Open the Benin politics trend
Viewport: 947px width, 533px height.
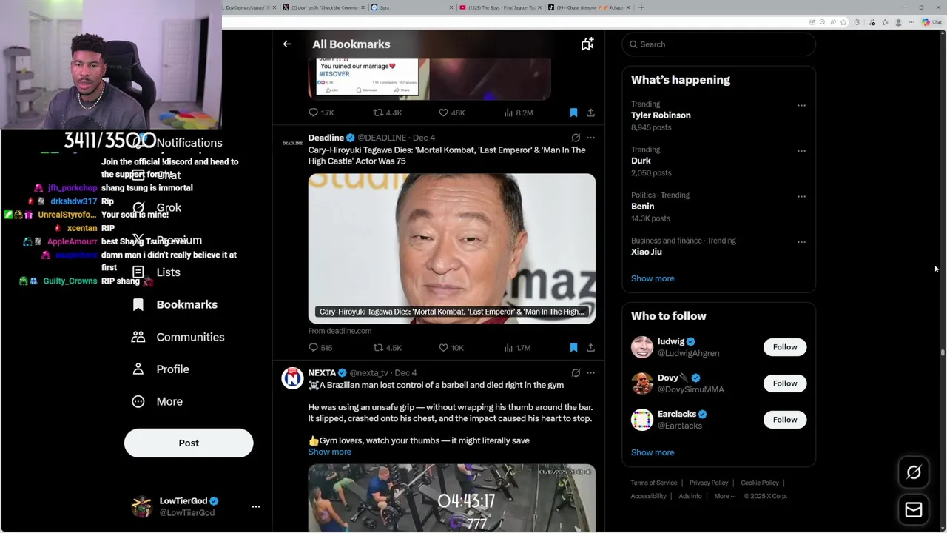click(x=642, y=207)
